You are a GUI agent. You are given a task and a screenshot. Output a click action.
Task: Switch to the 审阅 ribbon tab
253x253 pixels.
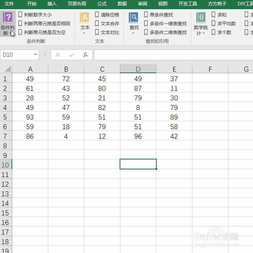(x=143, y=4)
